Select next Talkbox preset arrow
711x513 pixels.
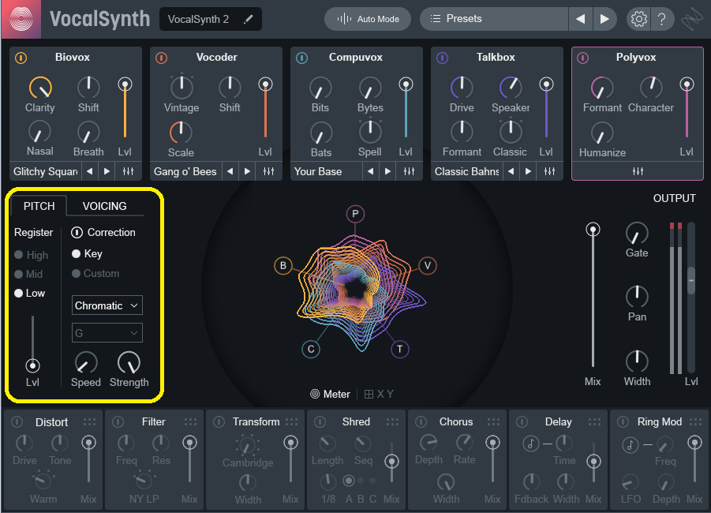coord(528,171)
